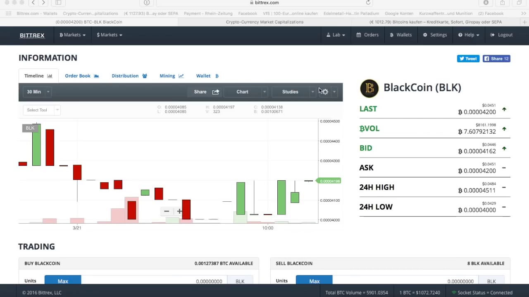Go to the Orders page
529x297 pixels.
point(367,35)
